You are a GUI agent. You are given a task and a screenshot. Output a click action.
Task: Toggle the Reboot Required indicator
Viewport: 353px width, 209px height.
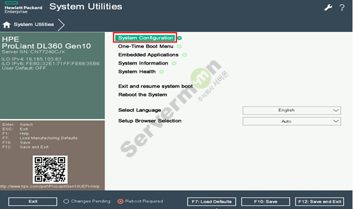[140, 201]
